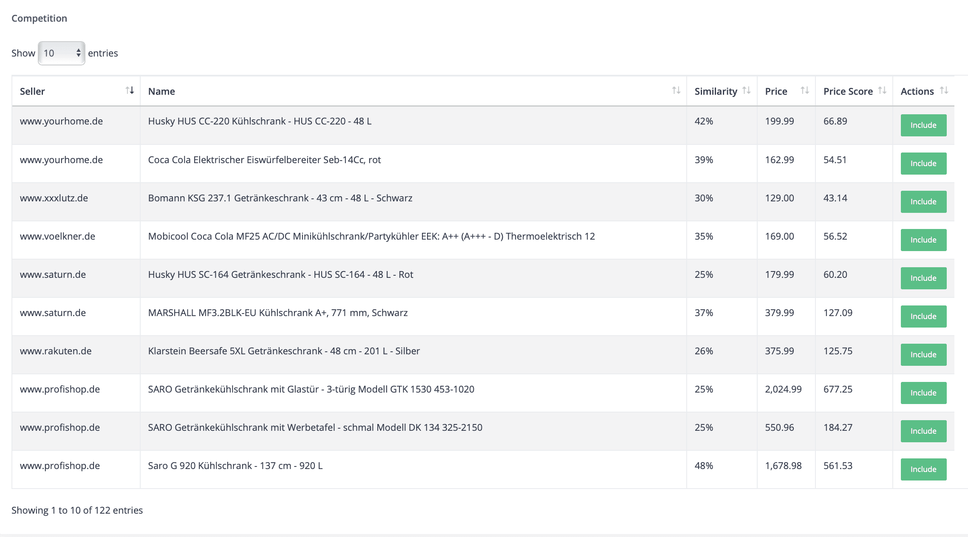Include SARO DK 134 Werbetafel row

click(923, 431)
